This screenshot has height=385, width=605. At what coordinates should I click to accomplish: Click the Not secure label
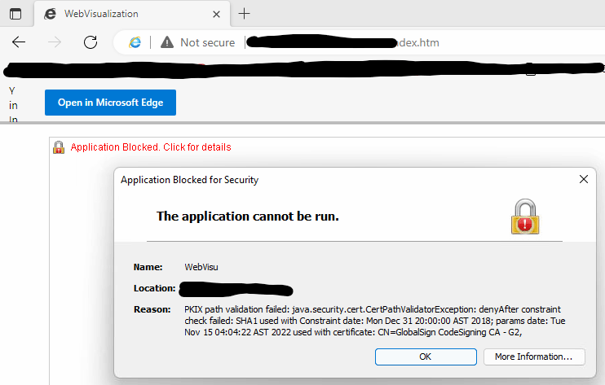(x=208, y=42)
